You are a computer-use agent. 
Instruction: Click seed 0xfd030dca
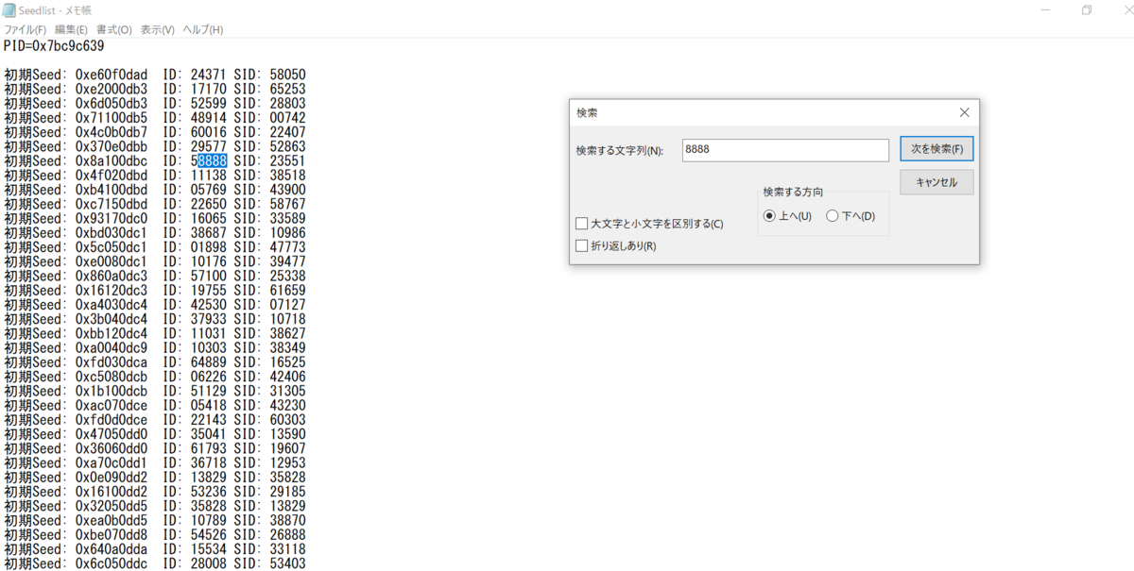click(x=112, y=362)
